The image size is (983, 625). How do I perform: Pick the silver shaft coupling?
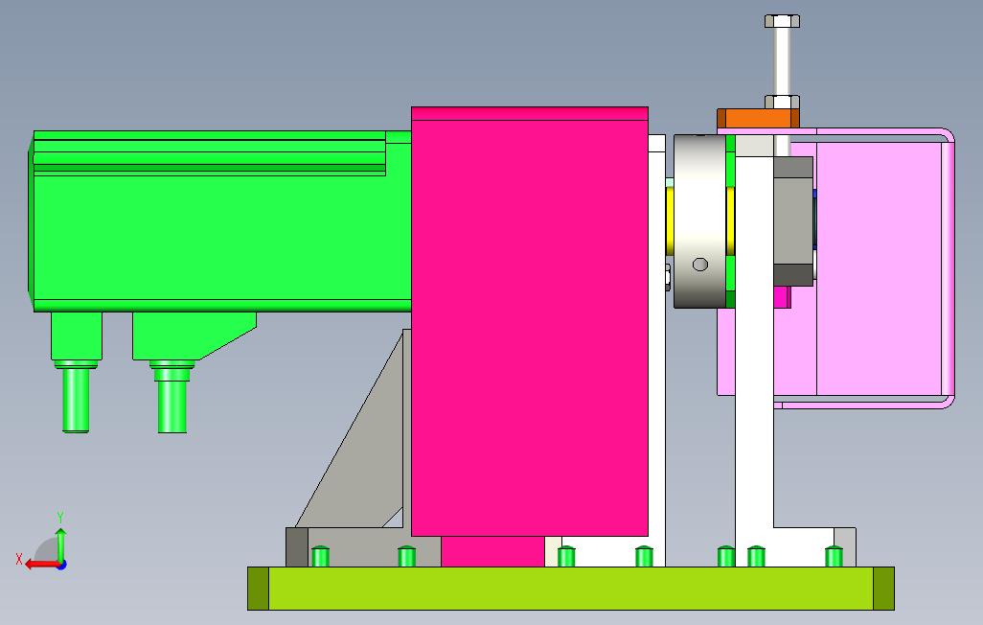coord(699,220)
